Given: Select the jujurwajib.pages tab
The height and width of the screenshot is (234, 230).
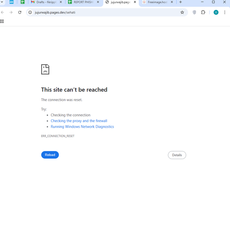Looking at the screenshot, I should 118,2.
